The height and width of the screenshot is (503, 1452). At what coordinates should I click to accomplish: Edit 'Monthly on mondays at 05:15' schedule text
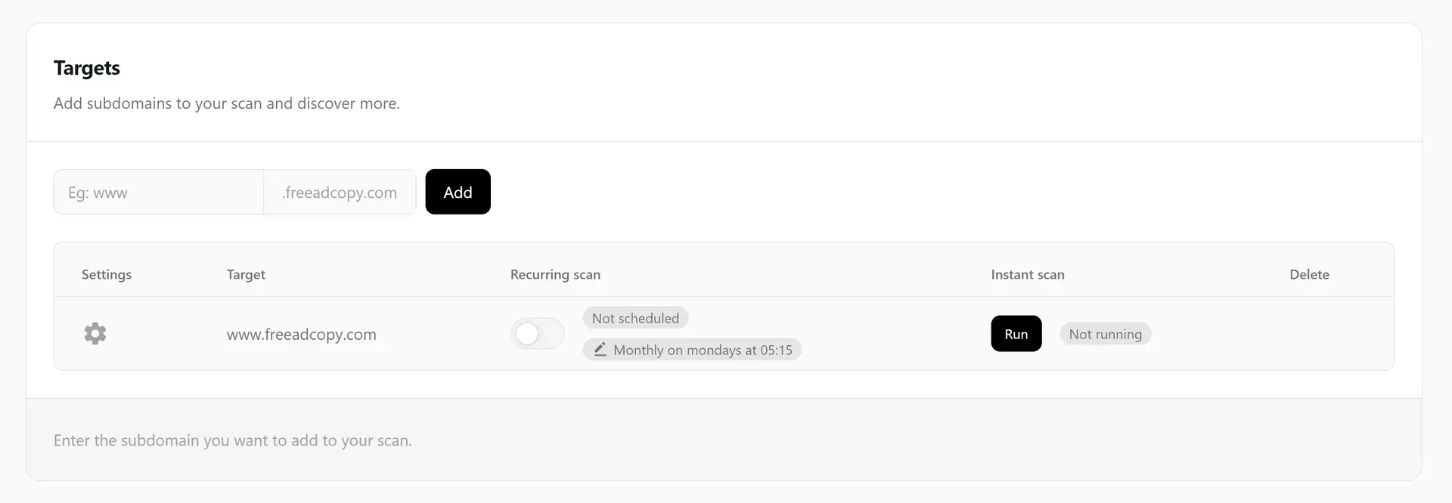pos(703,350)
